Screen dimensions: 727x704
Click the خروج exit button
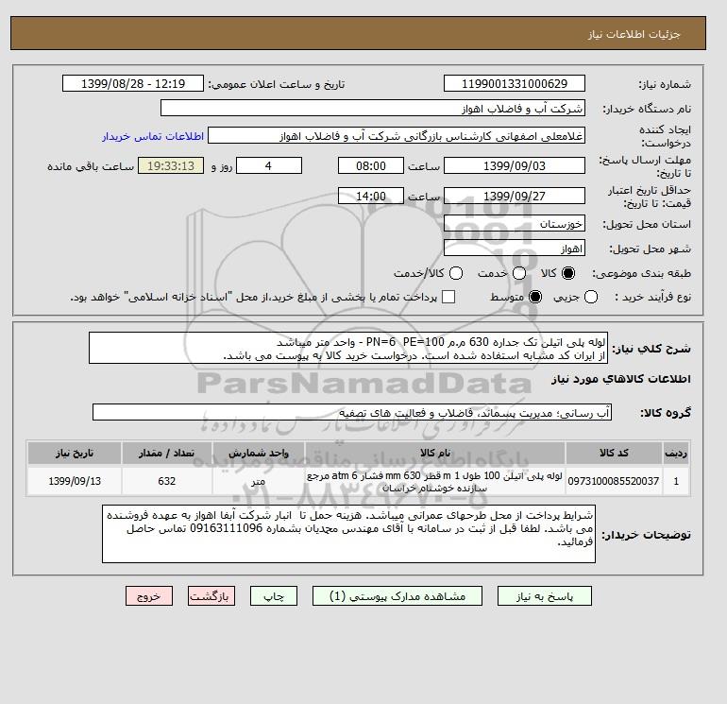click(149, 596)
